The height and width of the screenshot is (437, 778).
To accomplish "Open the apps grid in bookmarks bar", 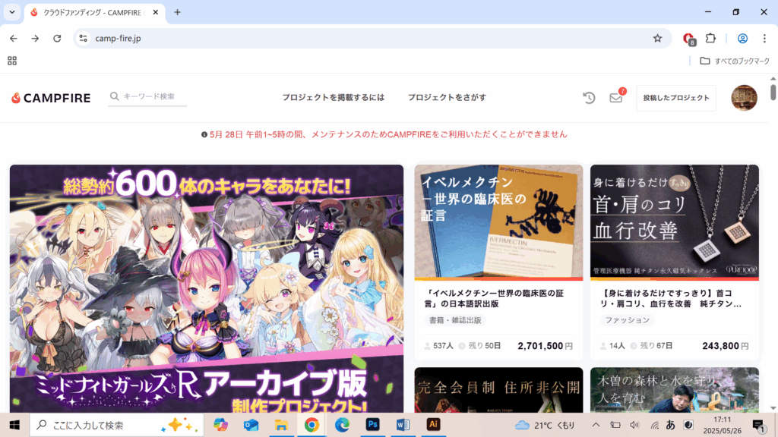I will pyautogui.click(x=12, y=61).
